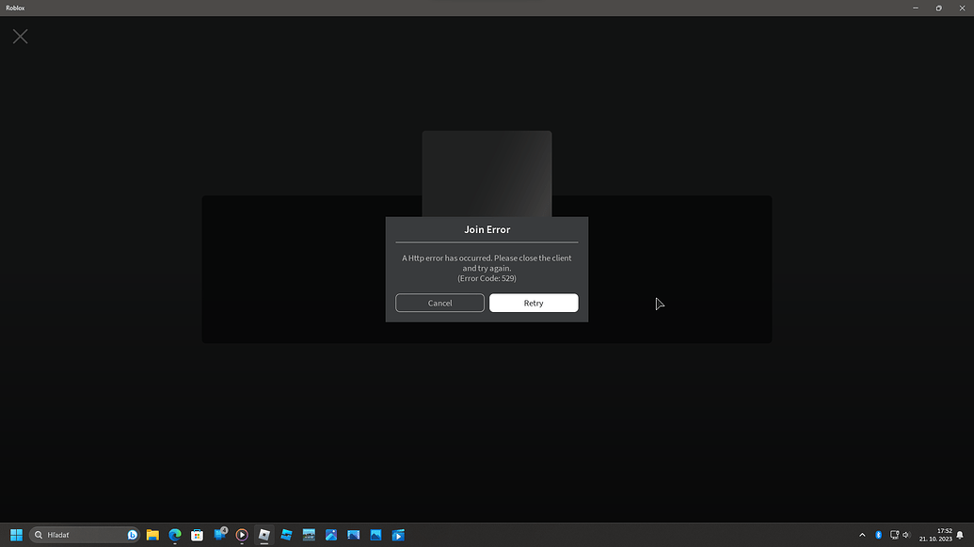Launch Microsoft Edge from the taskbar
The height and width of the screenshot is (547, 974).
point(175,534)
